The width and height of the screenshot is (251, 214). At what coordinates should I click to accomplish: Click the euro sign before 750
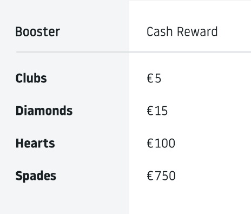[x=150, y=176]
